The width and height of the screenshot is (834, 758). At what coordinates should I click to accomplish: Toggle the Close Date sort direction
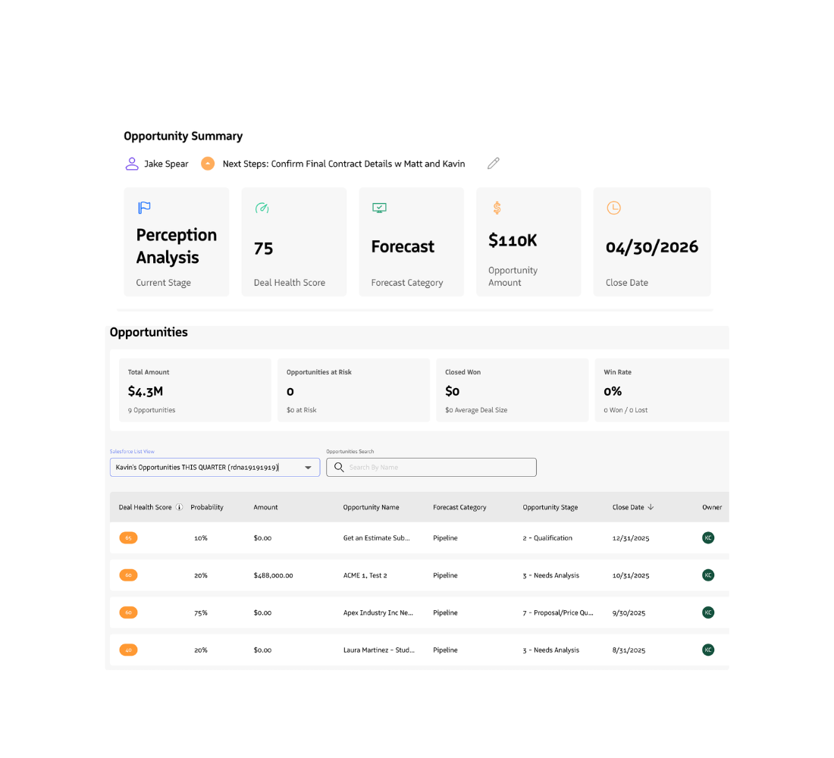[x=652, y=507]
